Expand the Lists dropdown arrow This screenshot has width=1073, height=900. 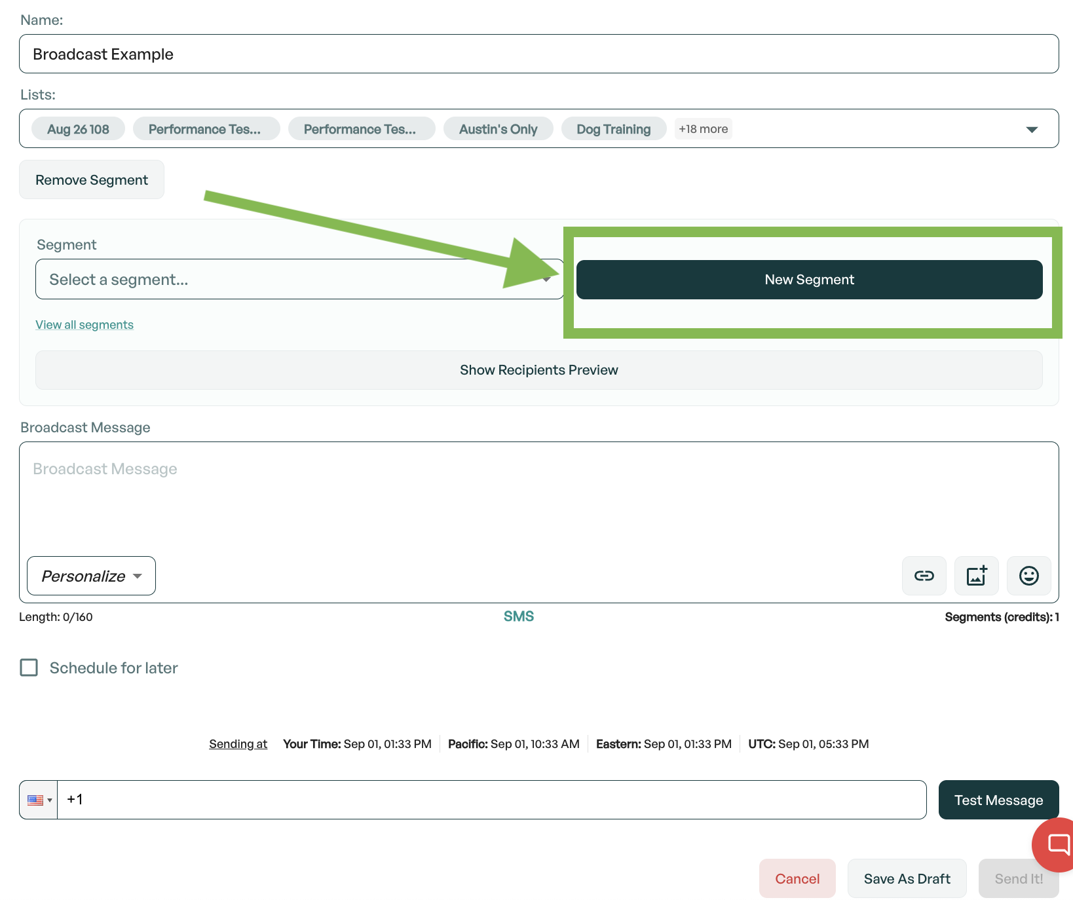tap(1032, 129)
